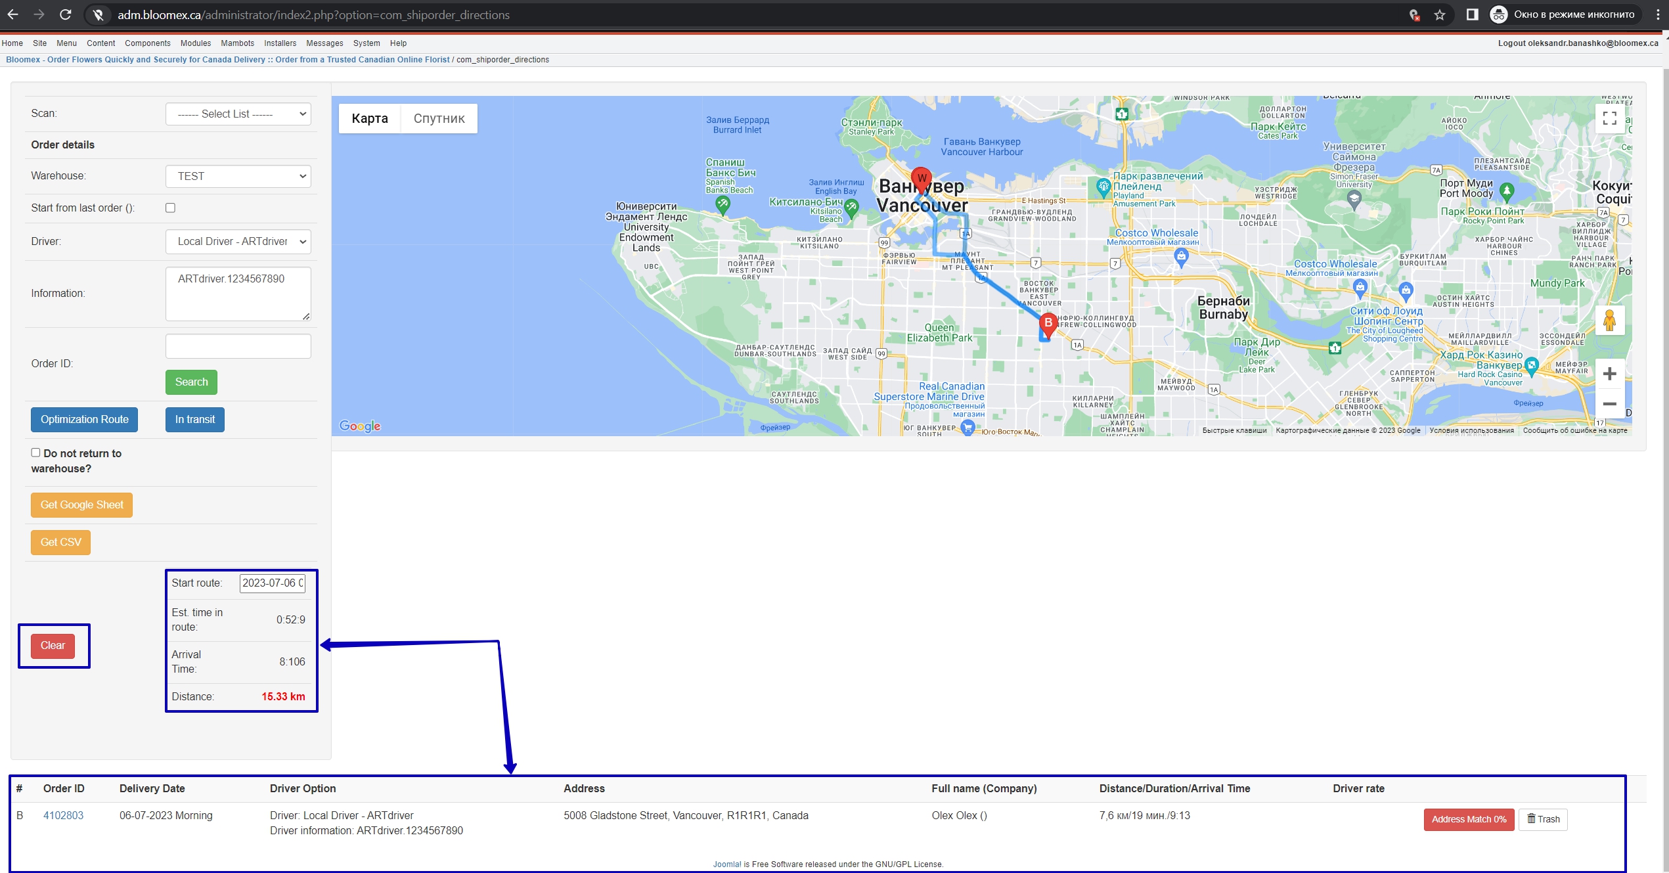Open the Mambots menu

tap(237, 43)
